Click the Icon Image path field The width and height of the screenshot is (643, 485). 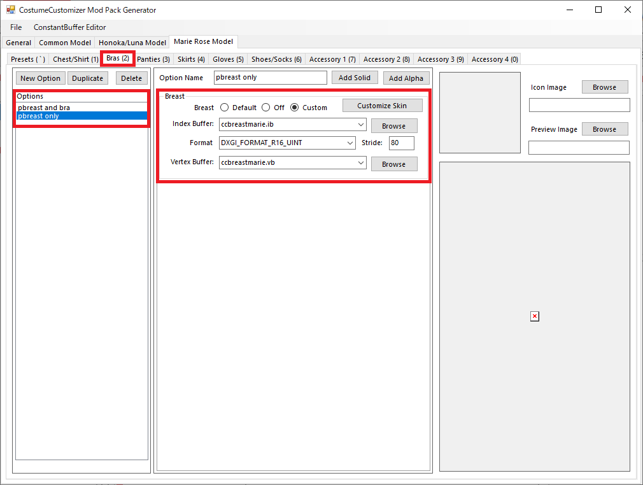(579, 105)
